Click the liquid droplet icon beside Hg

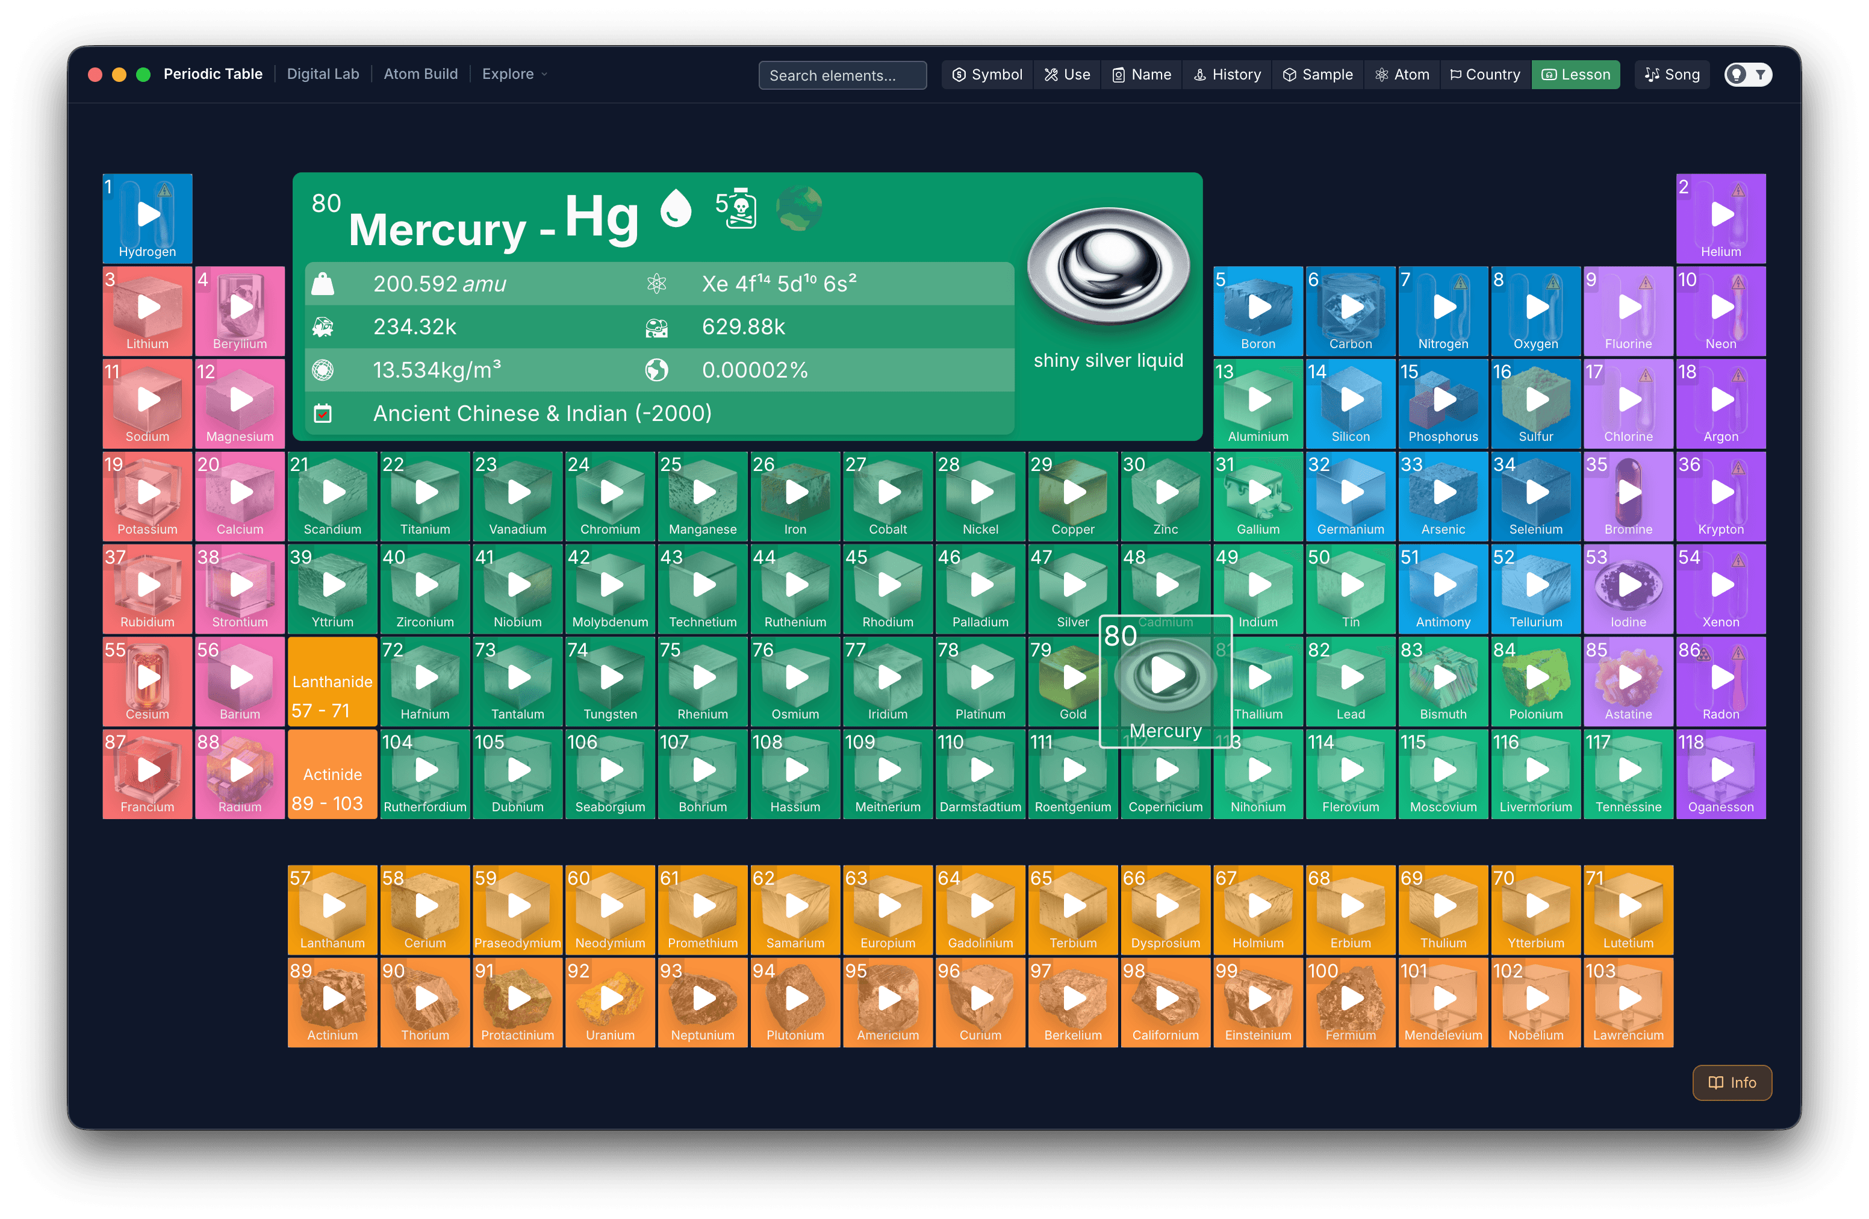point(676,208)
